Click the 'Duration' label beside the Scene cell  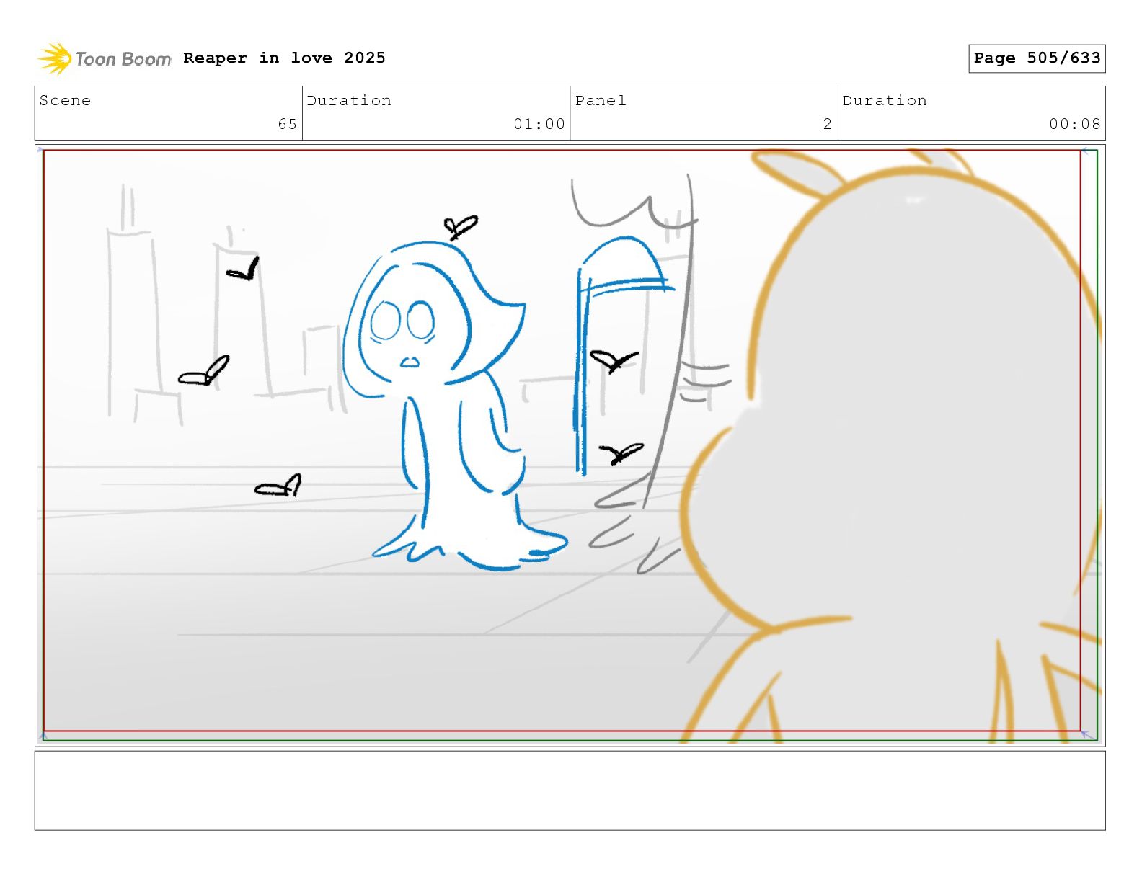(350, 101)
